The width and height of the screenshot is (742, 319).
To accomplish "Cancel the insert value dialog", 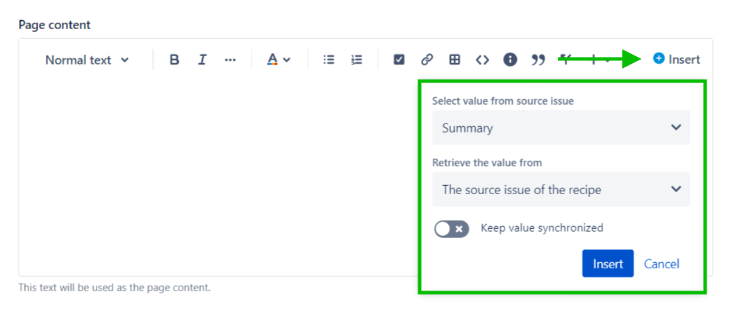I will (661, 264).
